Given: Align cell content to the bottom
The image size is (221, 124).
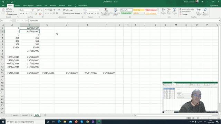Looking at the screenshot, I should pyautogui.click(x=51, y=10).
